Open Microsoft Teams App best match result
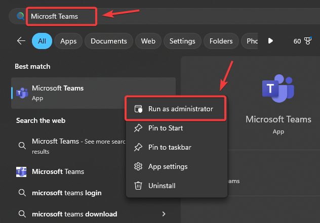The width and height of the screenshot is (320, 223). point(93,93)
